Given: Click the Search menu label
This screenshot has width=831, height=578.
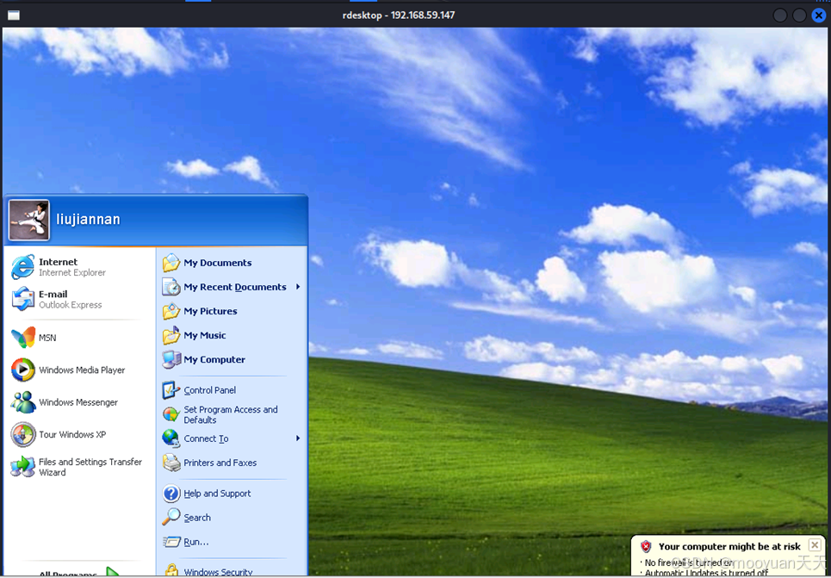Looking at the screenshot, I should click(197, 517).
